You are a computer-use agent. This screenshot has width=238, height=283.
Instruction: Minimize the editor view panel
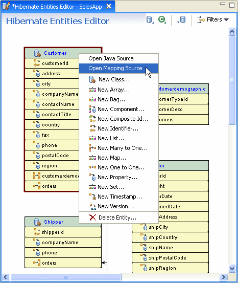pos(223,4)
